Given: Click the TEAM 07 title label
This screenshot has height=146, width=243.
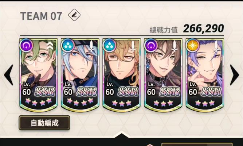Looking at the screenshot, I should (41, 16).
